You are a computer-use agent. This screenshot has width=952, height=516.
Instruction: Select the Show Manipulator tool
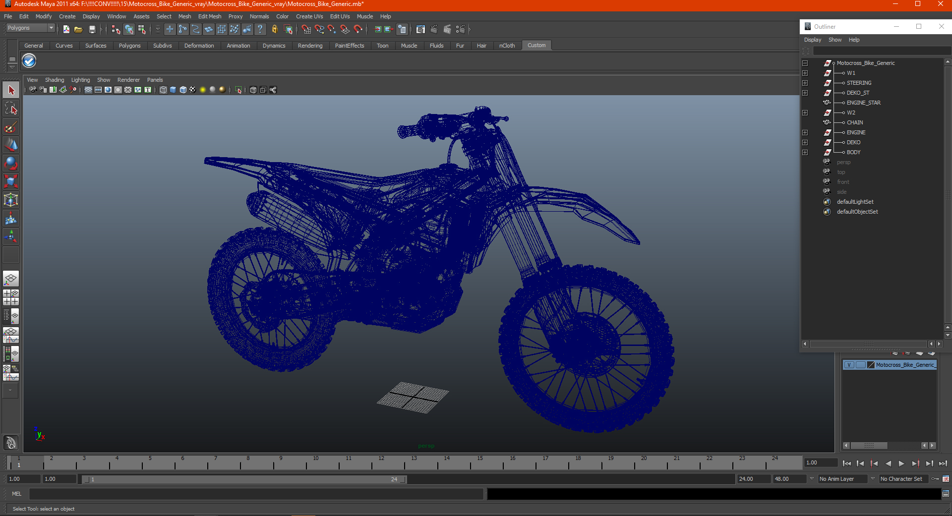coord(11,237)
